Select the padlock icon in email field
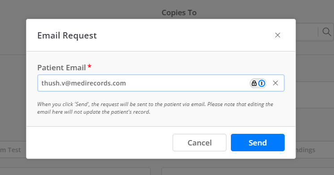 [x=254, y=83]
